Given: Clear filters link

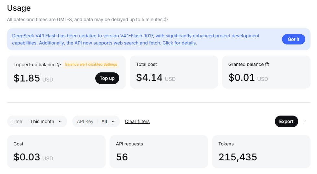Looking at the screenshot, I should pyautogui.click(x=137, y=121).
